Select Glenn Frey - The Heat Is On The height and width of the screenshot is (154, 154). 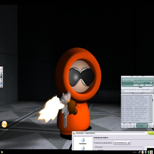click(x=137, y=115)
